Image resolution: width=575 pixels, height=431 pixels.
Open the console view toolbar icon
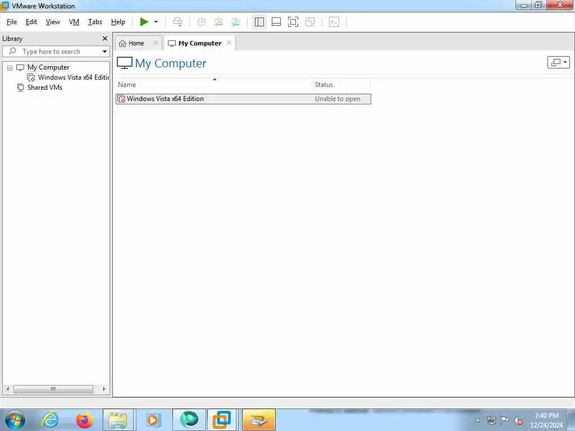coord(334,22)
